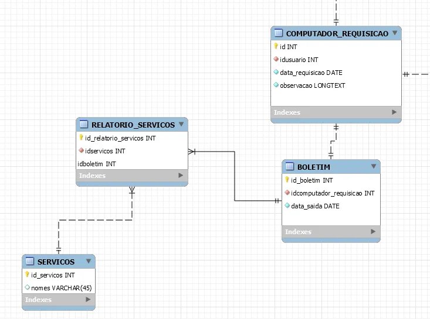Expand Indexes section of BOLETIM table
430x319 pixels.
[373, 232]
